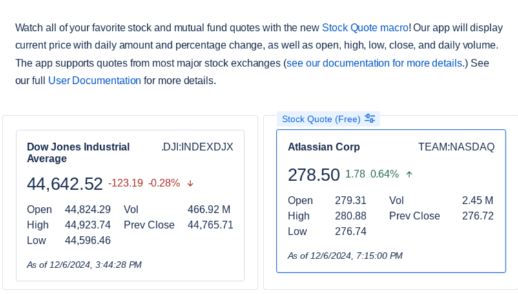
Task: Click the Atlassian price 278.50
Action: pos(313,175)
